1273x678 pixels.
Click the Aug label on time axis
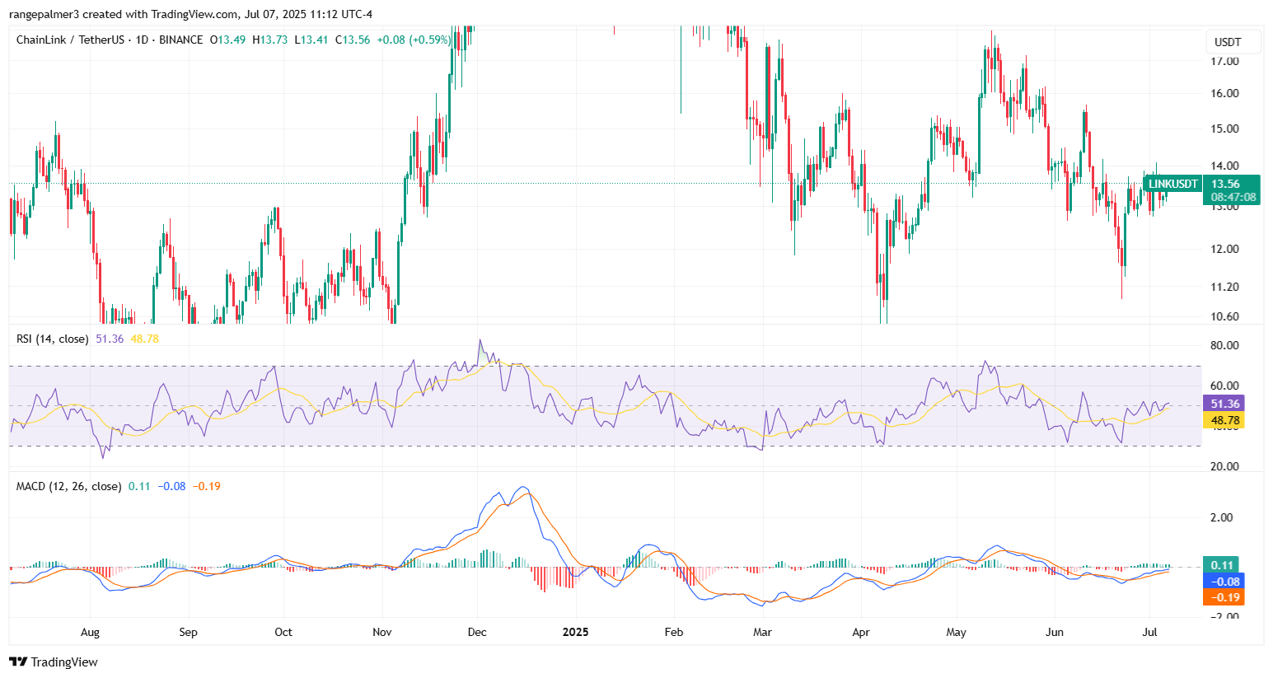coord(90,632)
